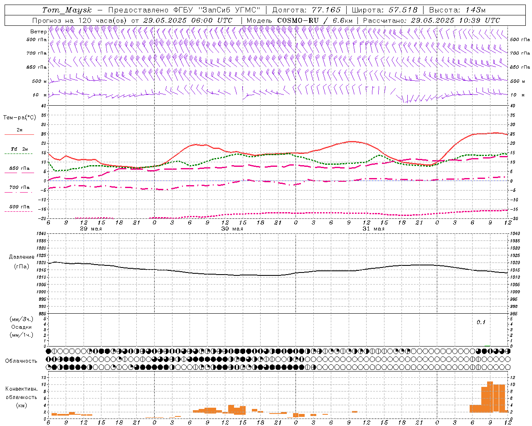Click the '(гПа)' pressure unit label
This screenshot has height=426, width=532.
pyautogui.click(x=22, y=267)
